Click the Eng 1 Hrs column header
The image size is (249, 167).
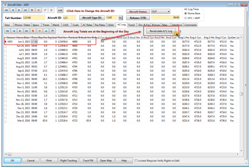(x=184, y=37)
